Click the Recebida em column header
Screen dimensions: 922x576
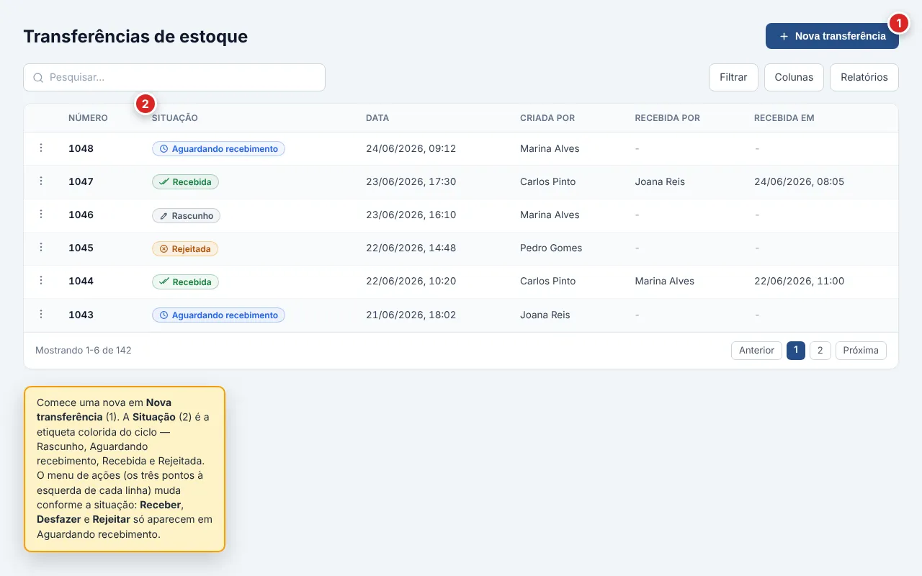point(784,118)
